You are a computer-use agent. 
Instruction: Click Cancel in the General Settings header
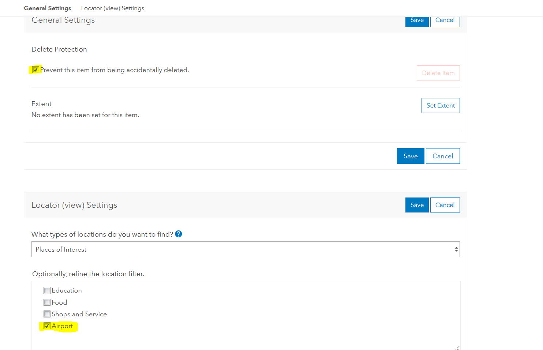pos(445,20)
